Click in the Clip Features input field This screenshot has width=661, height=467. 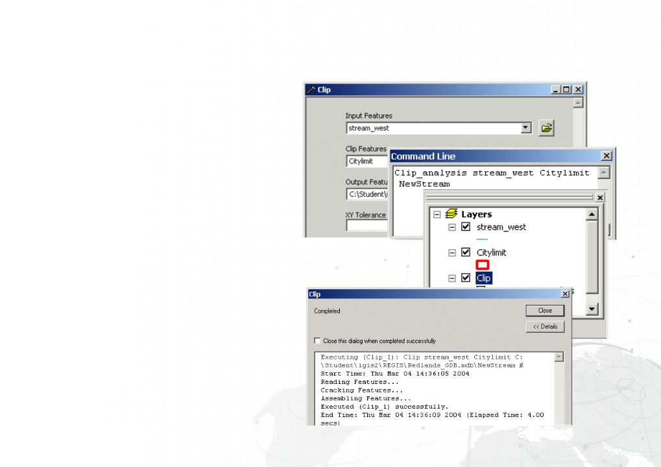[x=368, y=161]
